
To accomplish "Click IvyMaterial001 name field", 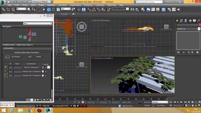I will [x=27, y=48].
